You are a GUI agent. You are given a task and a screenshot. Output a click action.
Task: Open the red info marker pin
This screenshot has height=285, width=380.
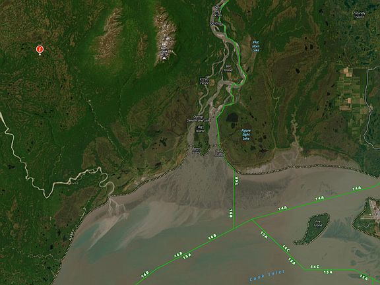[40, 49]
